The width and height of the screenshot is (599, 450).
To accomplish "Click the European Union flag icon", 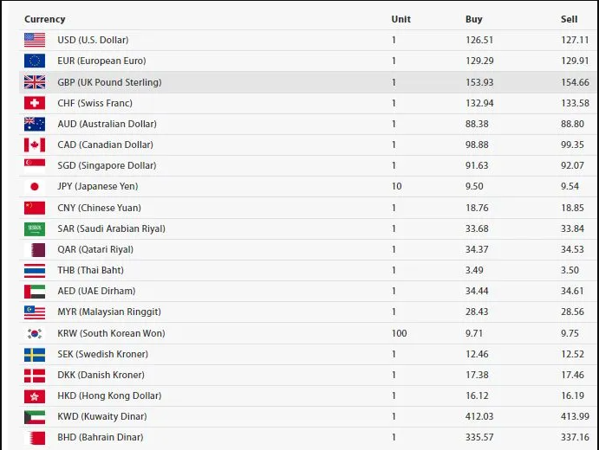I will pos(35,61).
